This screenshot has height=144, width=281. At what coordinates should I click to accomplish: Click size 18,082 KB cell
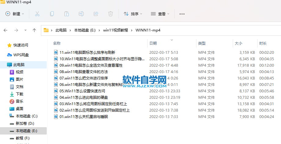coord(246,110)
